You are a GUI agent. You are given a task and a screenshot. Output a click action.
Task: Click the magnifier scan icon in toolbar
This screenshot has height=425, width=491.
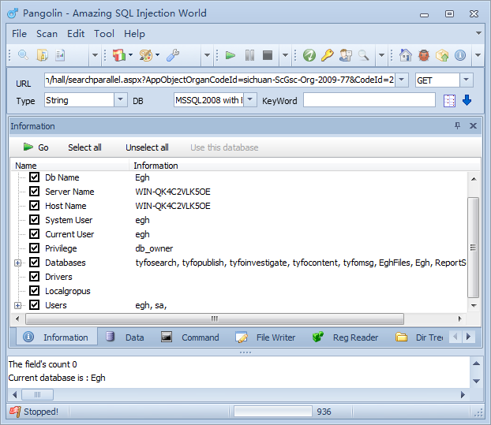(x=23, y=55)
